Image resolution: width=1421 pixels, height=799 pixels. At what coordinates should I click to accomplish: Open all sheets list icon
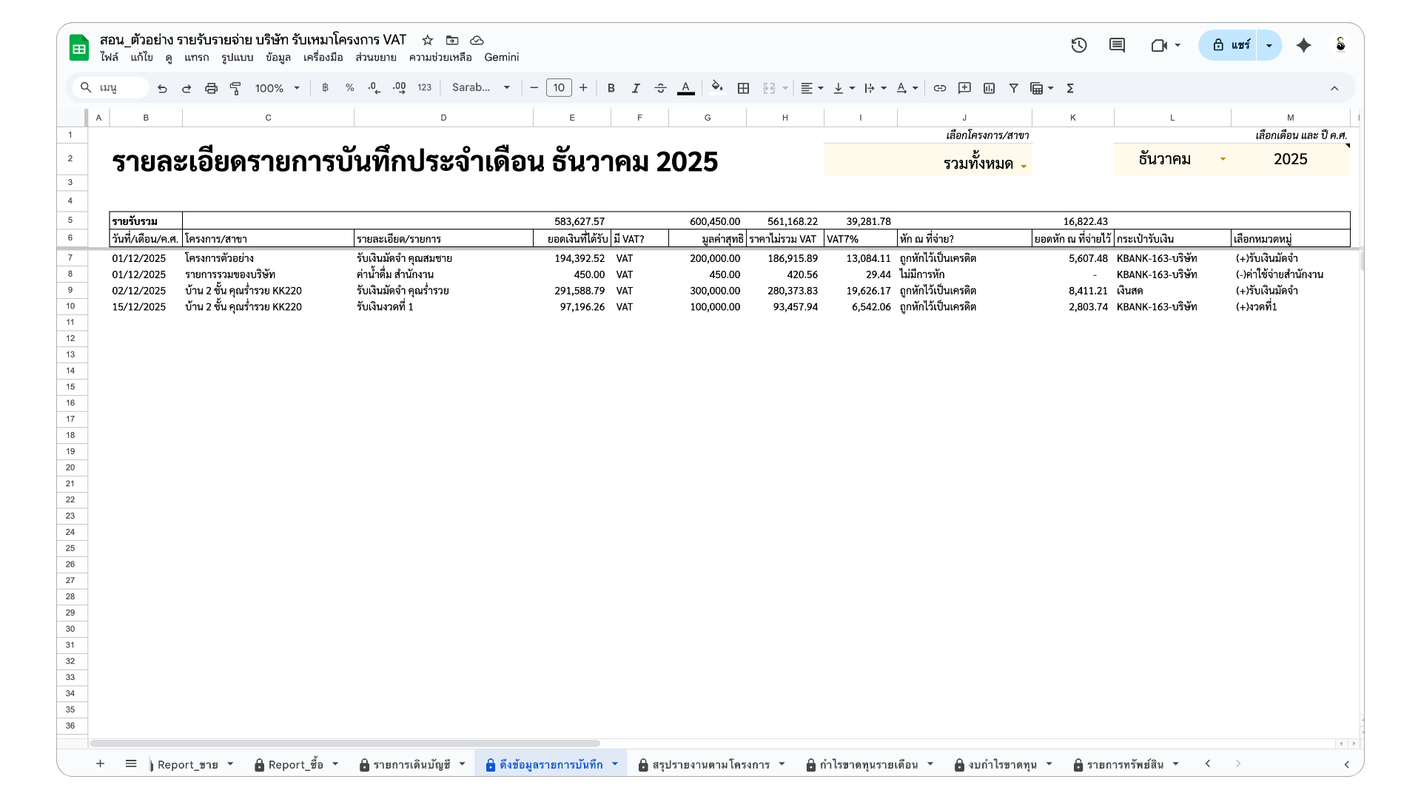coord(131,764)
